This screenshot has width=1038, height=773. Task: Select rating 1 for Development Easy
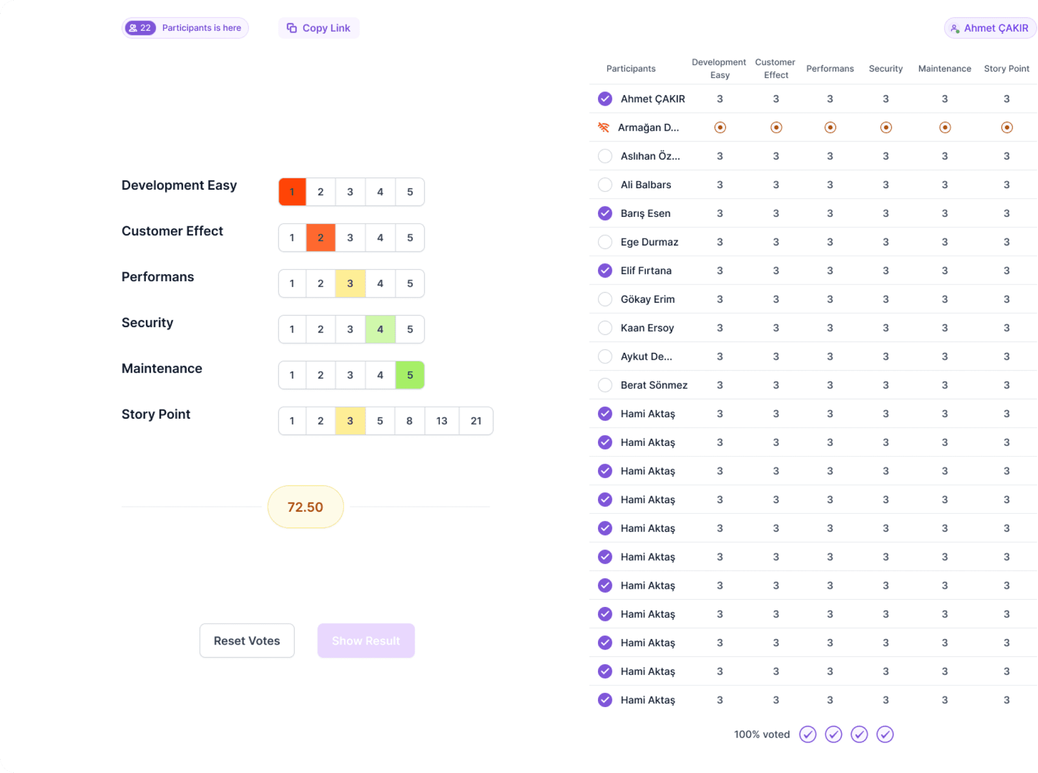[292, 191]
